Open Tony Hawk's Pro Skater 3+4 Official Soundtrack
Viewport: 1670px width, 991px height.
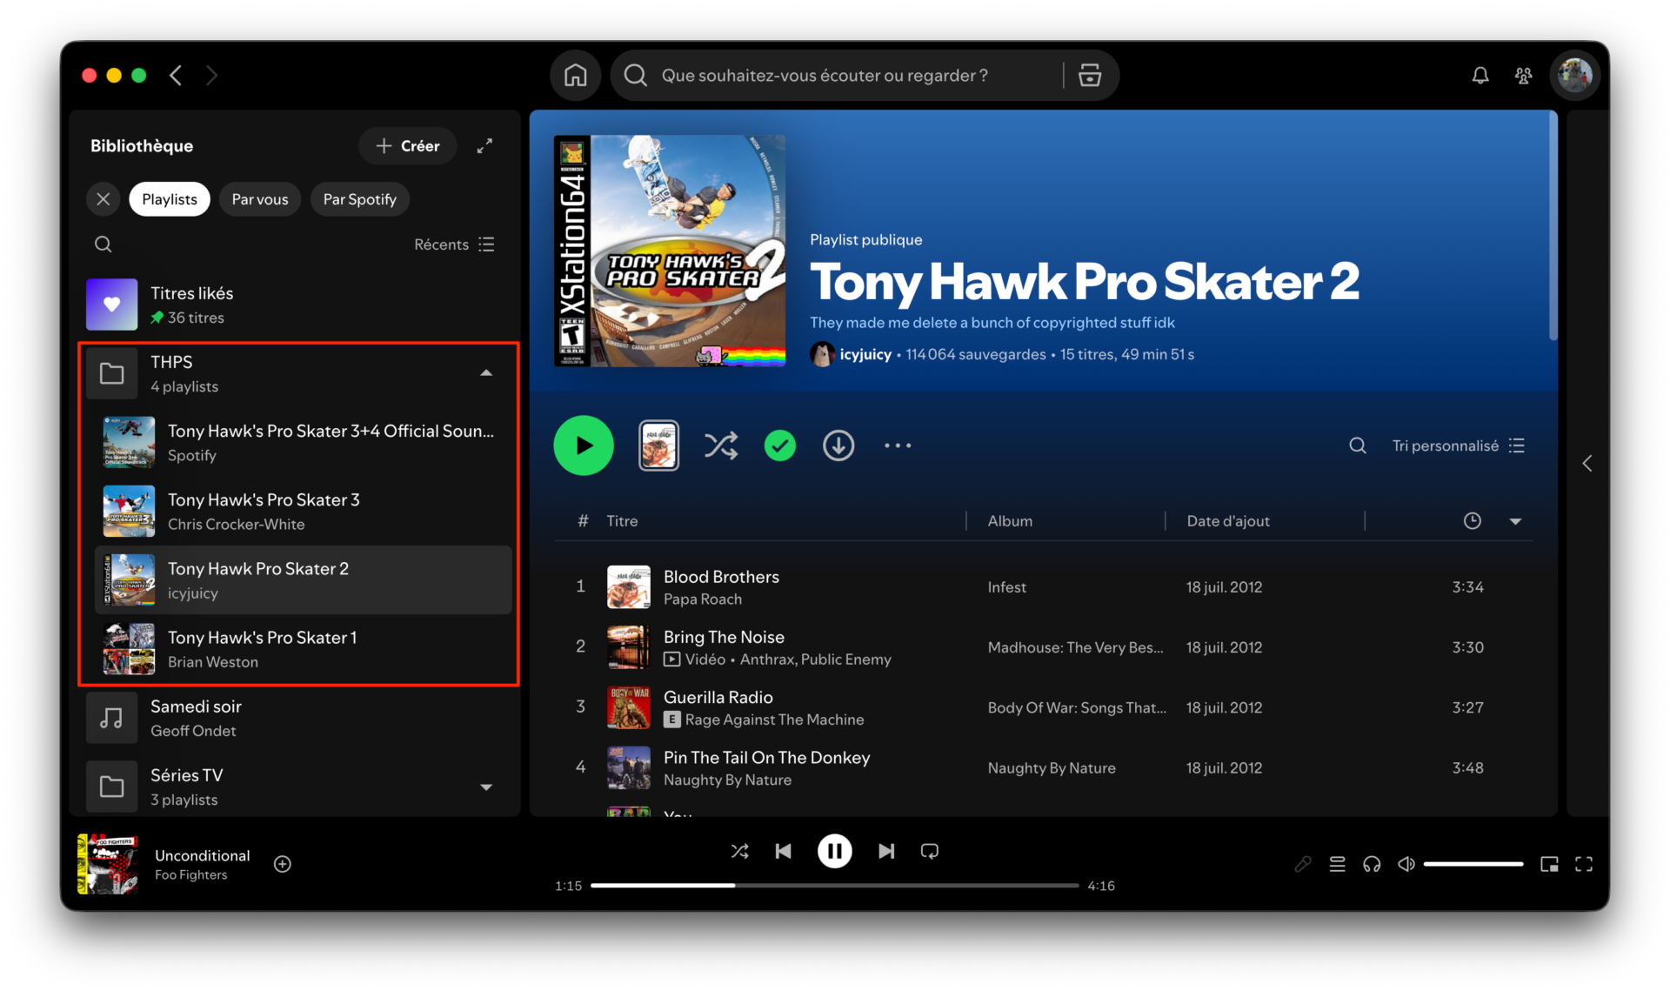point(303,442)
